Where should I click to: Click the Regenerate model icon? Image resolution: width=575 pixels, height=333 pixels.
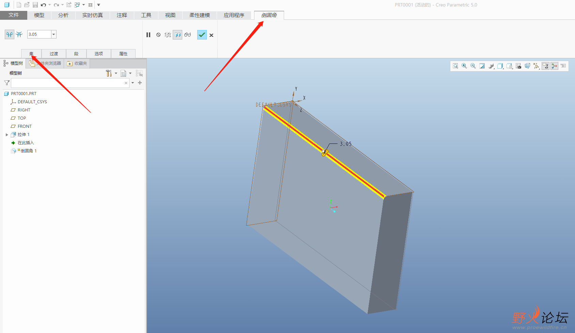(69, 5)
